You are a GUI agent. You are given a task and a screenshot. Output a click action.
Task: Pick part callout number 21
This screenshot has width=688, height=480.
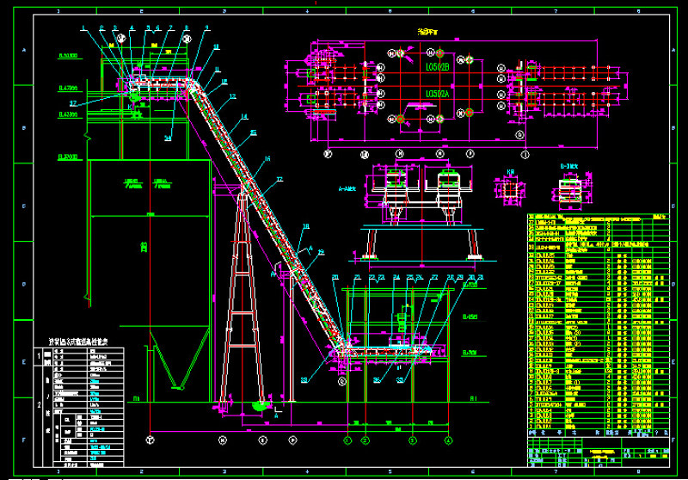(358, 277)
